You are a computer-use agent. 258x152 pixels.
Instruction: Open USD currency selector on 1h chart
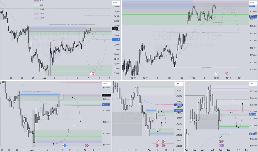click(116, 3)
